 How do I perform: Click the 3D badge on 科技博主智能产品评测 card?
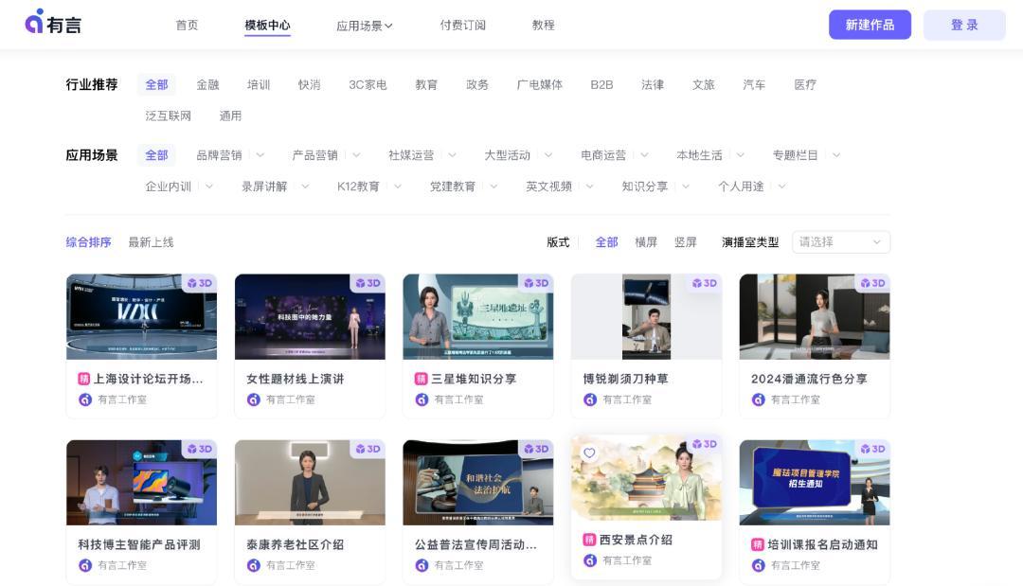[x=200, y=449]
